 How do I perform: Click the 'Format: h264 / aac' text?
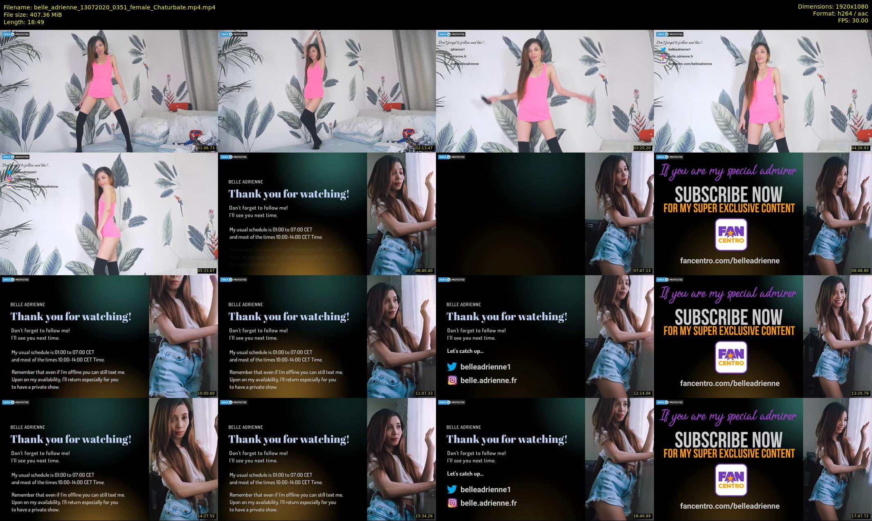pyautogui.click(x=841, y=13)
